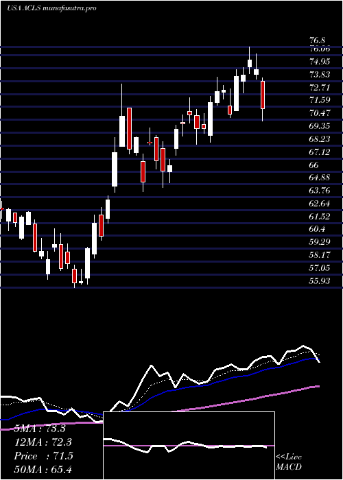Click the 73.83 price axis label
This screenshot has width=343, height=480.
[x=320, y=74]
